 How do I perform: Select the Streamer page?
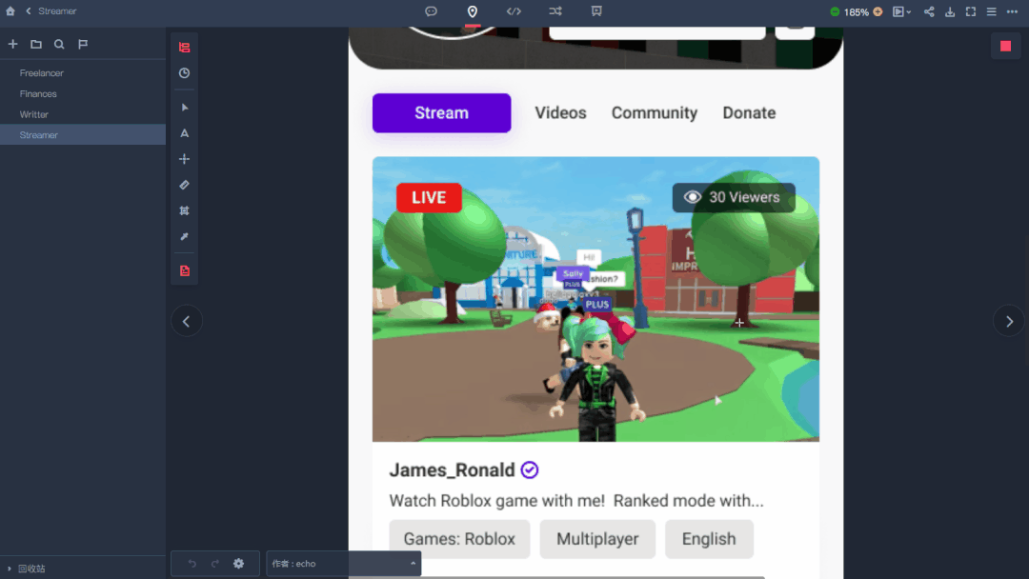click(x=83, y=134)
